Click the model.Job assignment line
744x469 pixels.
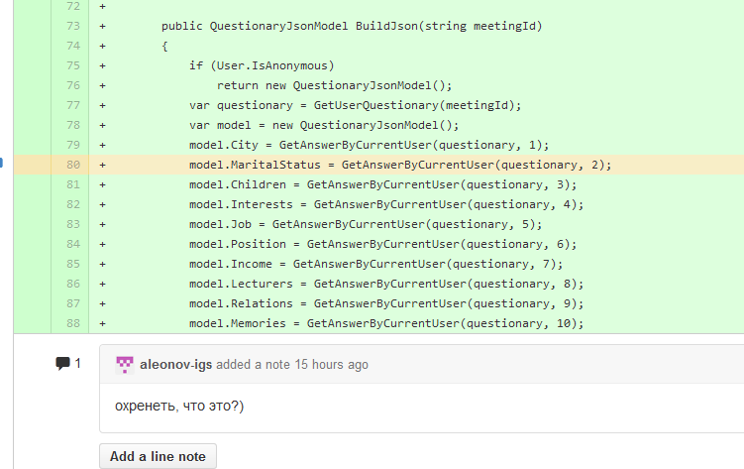point(366,224)
